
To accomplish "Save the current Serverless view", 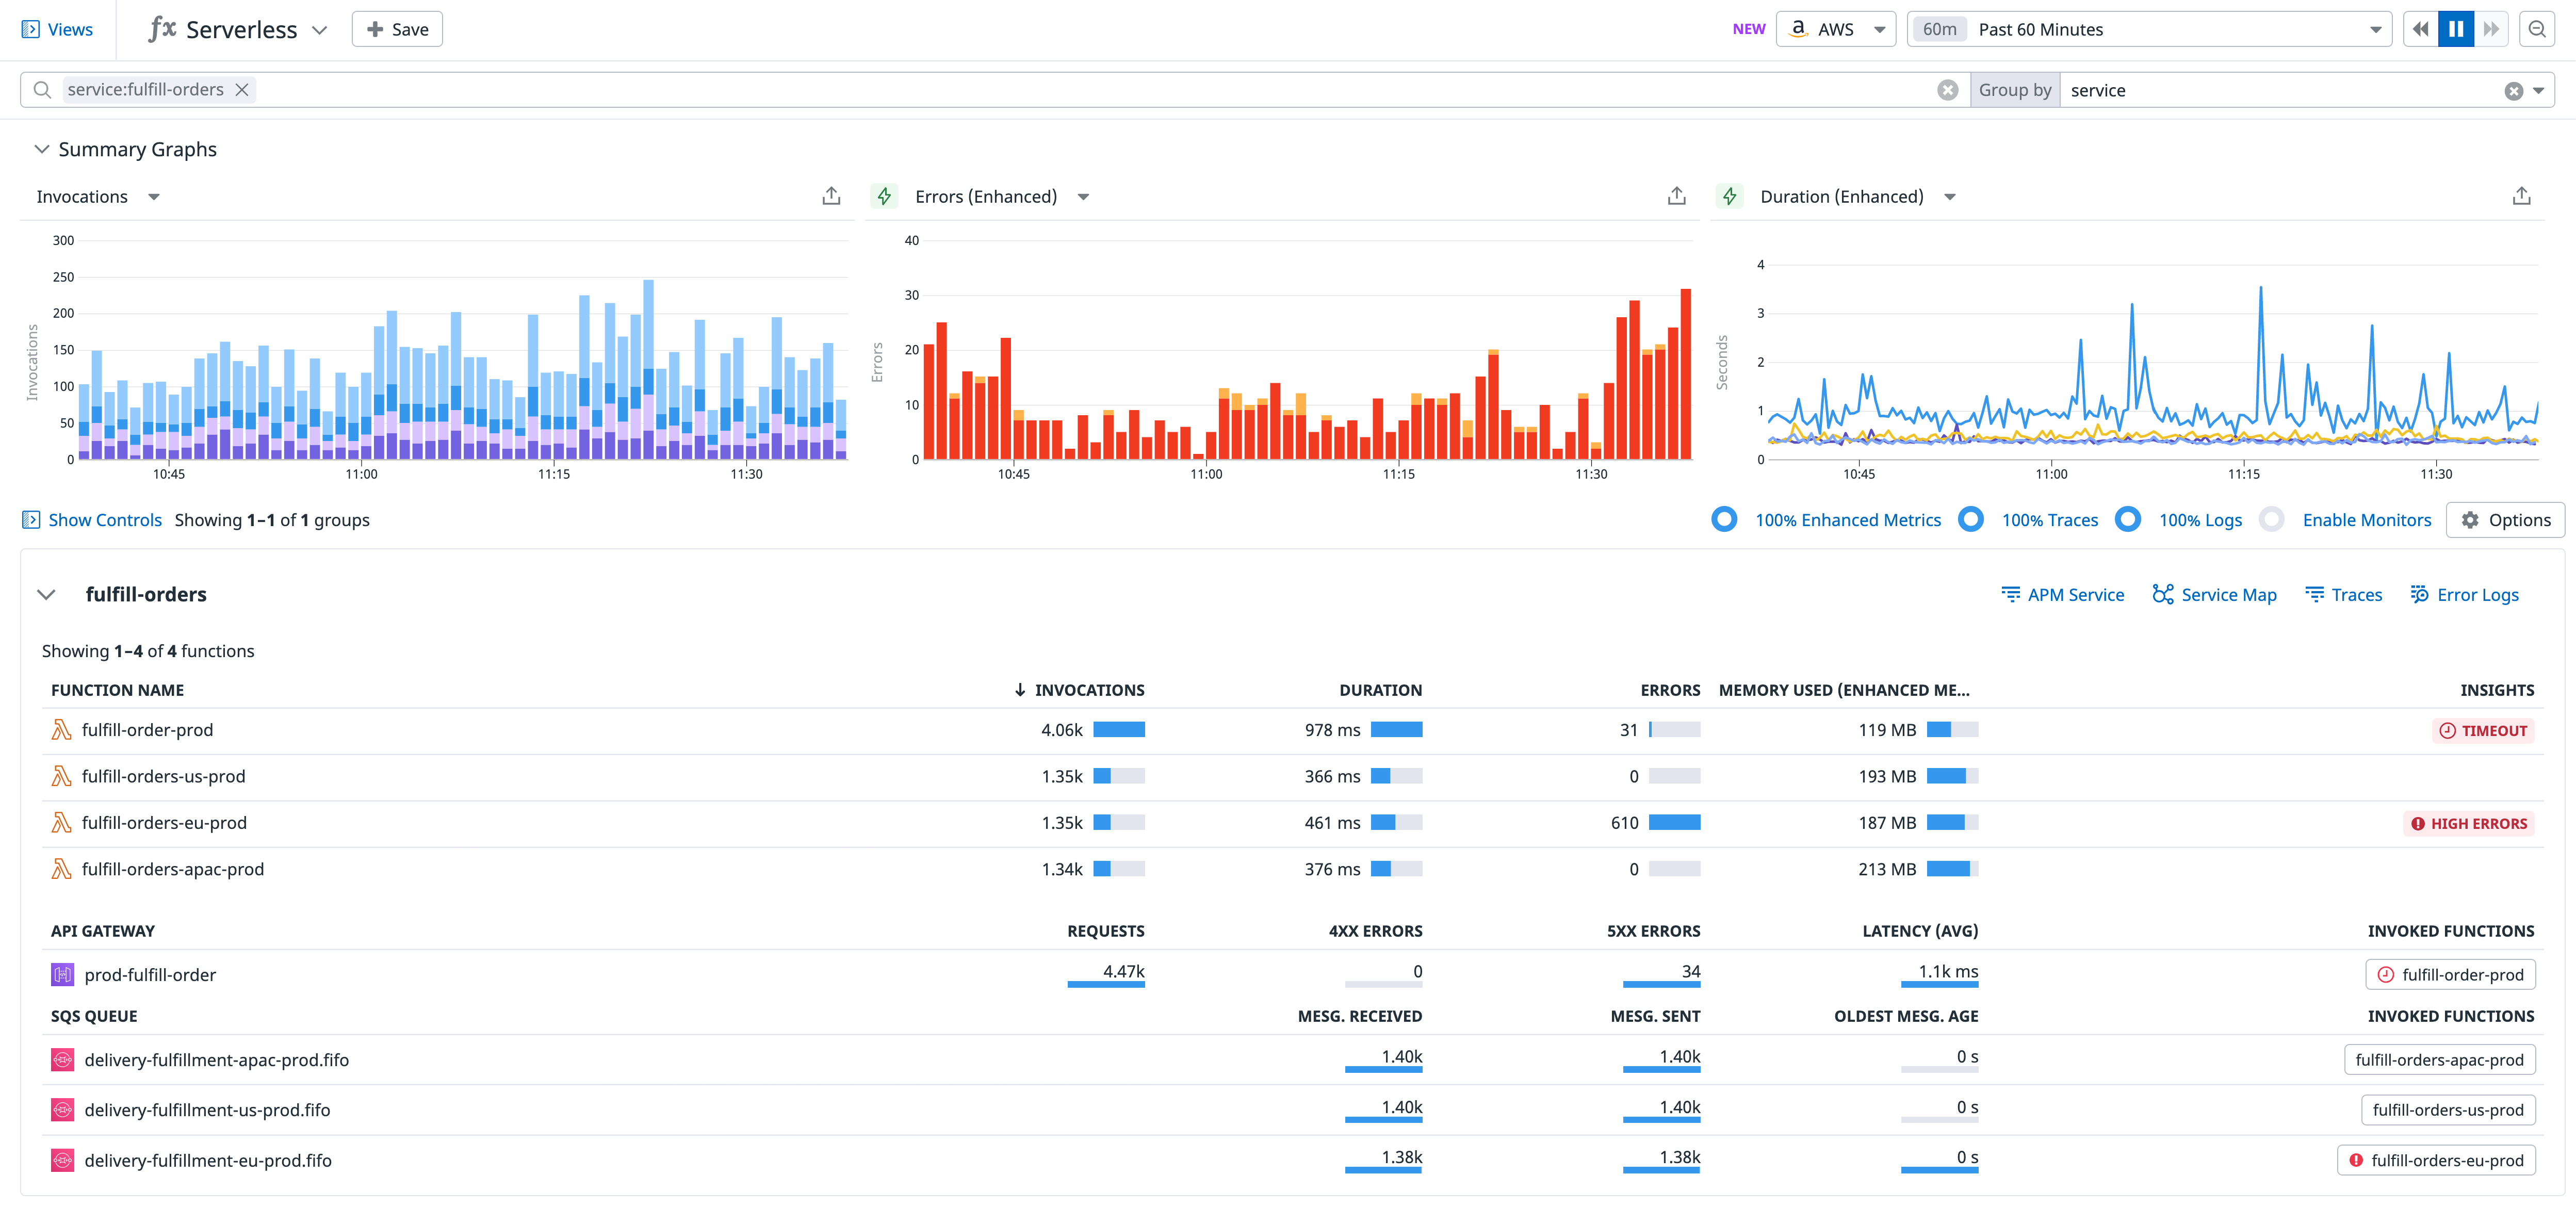I will click(396, 29).
